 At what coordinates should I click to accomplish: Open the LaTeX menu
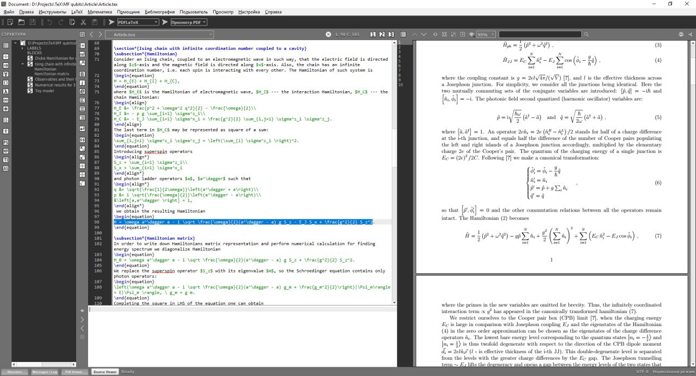[x=78, y=11]
